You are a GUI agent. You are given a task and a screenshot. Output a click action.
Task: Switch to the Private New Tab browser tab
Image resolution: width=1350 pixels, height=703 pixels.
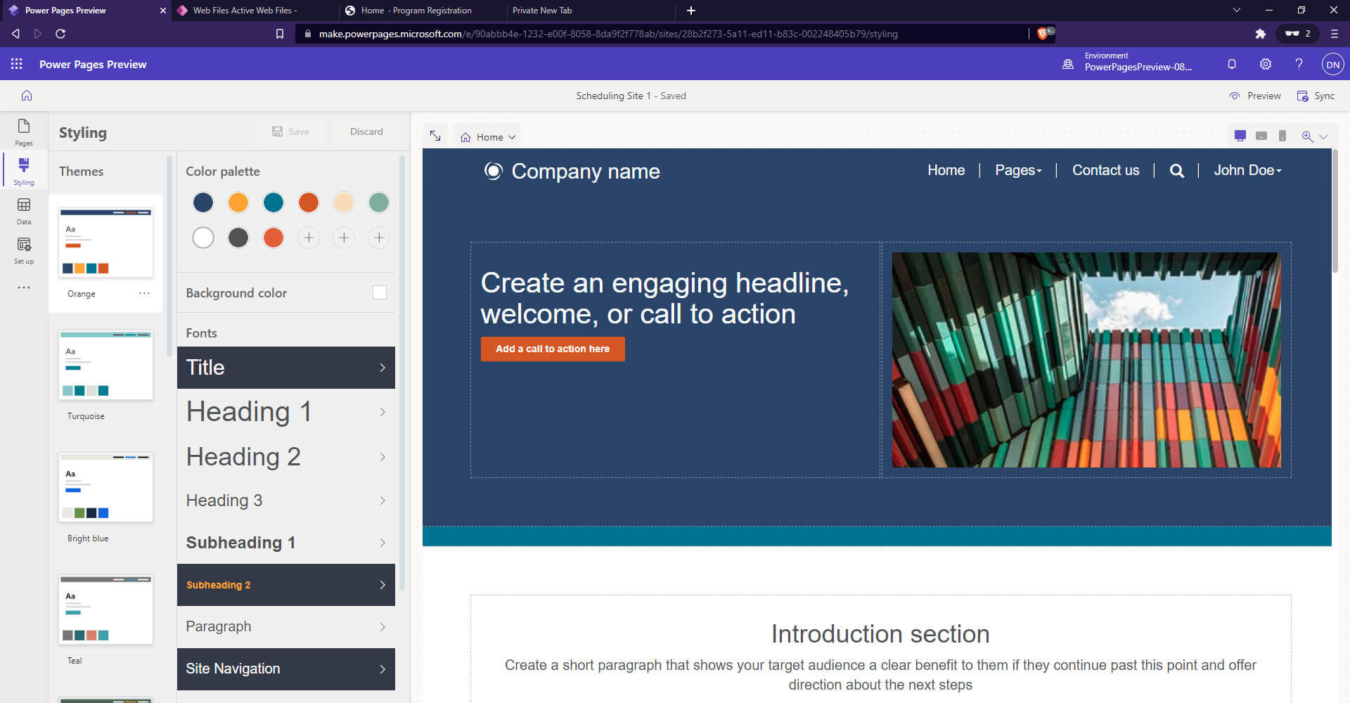[x=591, y=11]
